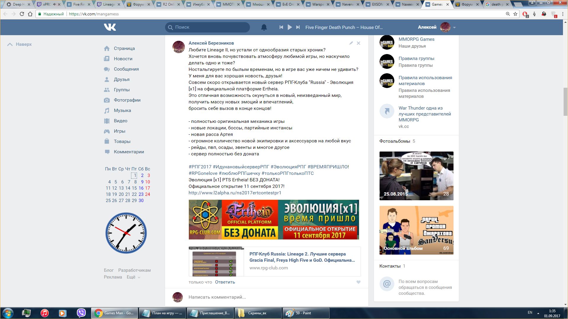Switch to the Warspe browser tab
Image resolution: width=568 pixels, height=319 pixels.
[318, 4]
